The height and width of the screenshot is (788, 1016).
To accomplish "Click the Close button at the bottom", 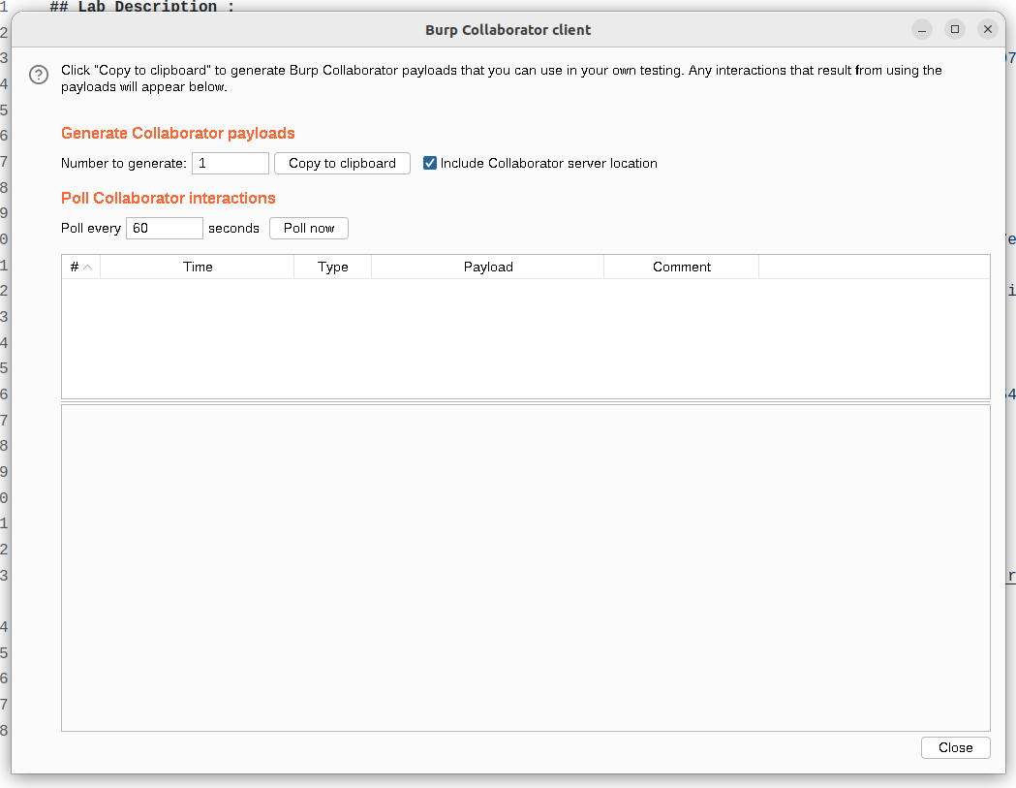I will coord(956,748).
